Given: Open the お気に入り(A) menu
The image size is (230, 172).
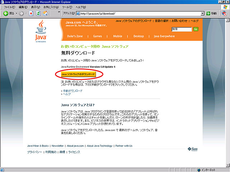Looking at the screenshot, I should pos(51,7).
